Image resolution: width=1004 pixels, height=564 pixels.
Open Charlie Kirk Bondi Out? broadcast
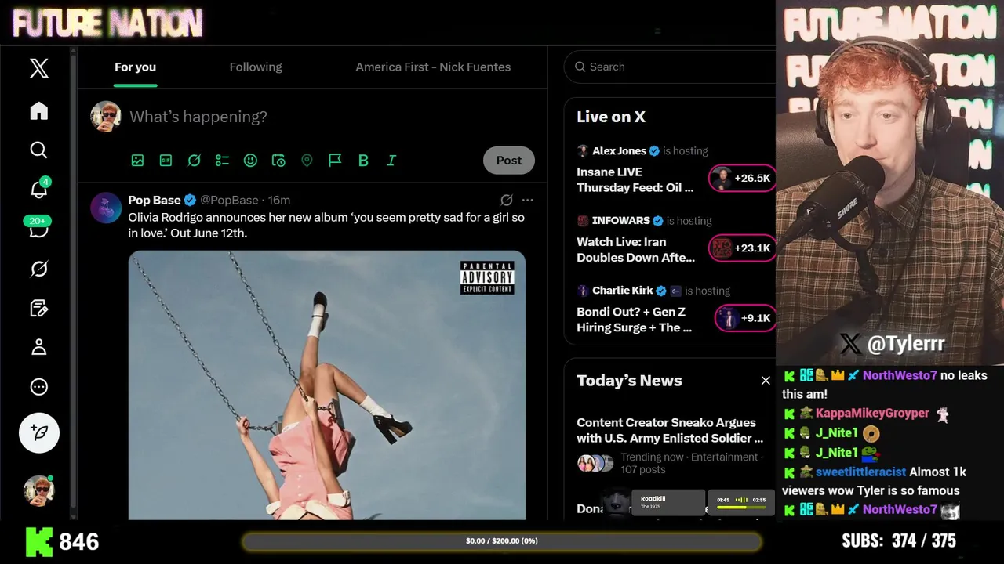tap(636, 319)
